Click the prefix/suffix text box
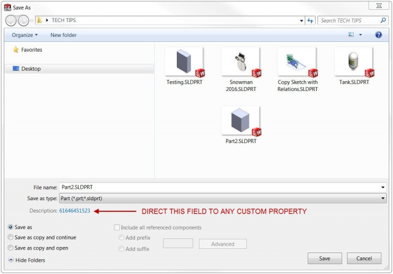 click(x=178, y=243)
